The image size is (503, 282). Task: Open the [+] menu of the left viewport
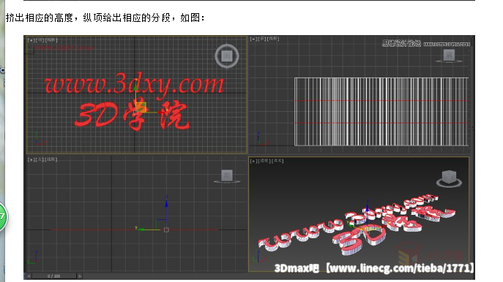pyautogui.click(x=31, y=159)
